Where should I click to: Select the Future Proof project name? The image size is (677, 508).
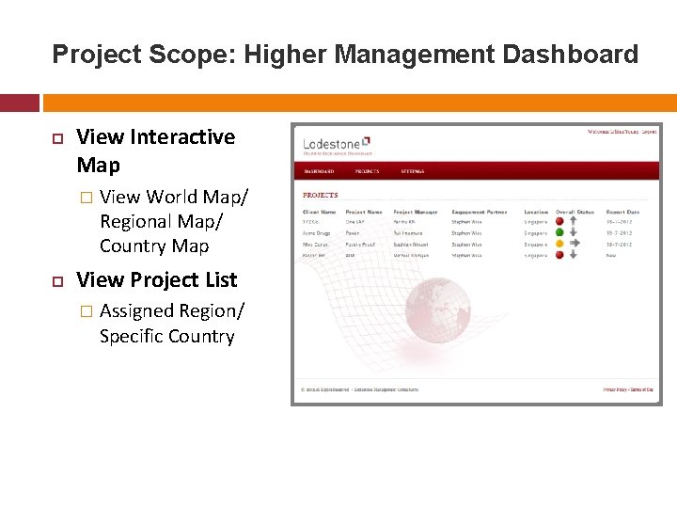[360, 245]
